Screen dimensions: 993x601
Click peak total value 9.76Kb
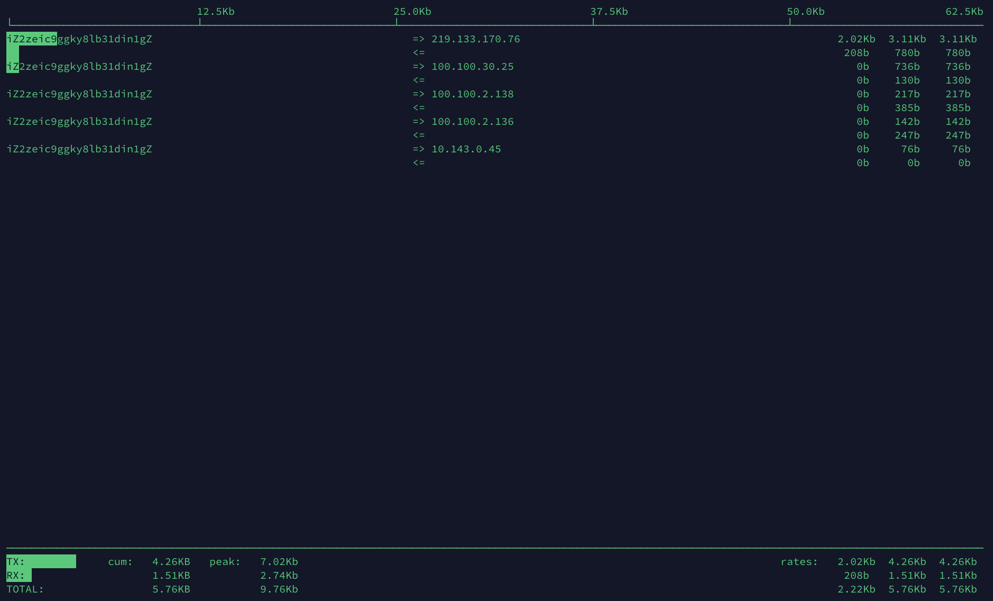pyautogui.click(x=279, y=589)
